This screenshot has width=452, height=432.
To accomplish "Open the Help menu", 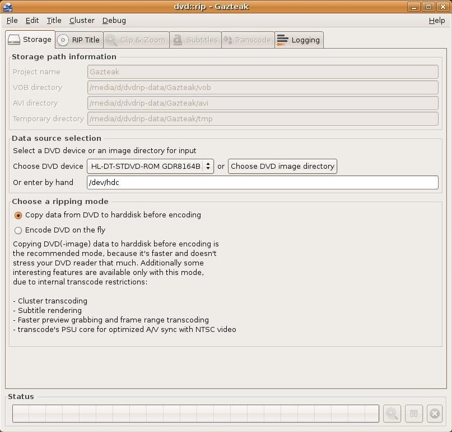I will point(437,21).
